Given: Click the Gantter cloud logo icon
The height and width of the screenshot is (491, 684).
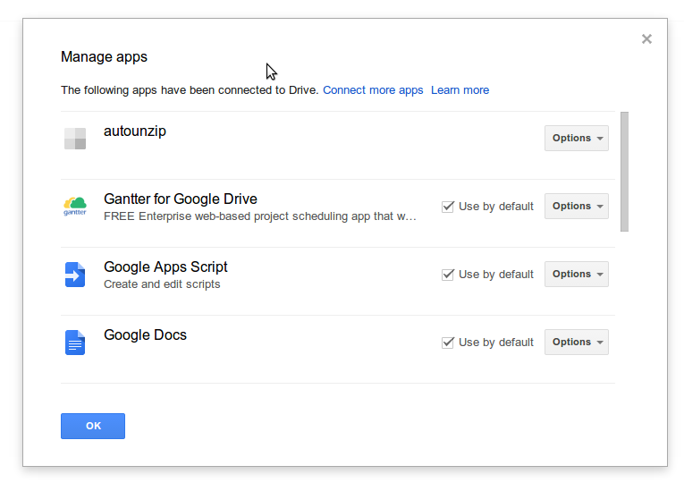Looking at the screenshot, I should tap(75, 207).
